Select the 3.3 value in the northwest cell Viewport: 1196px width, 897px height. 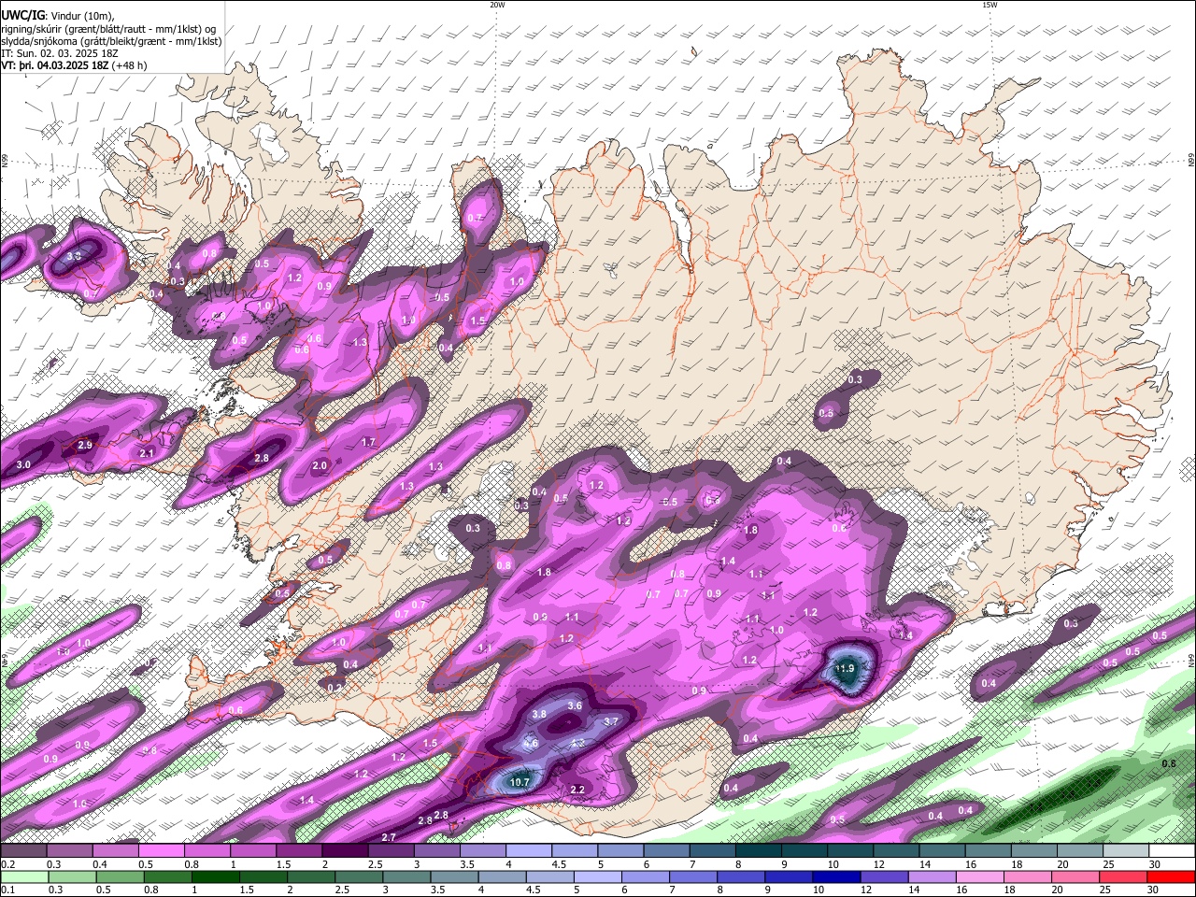(x=74, y=256)
